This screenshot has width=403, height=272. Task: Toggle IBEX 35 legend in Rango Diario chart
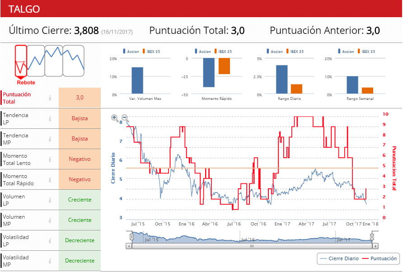(295, 52)
